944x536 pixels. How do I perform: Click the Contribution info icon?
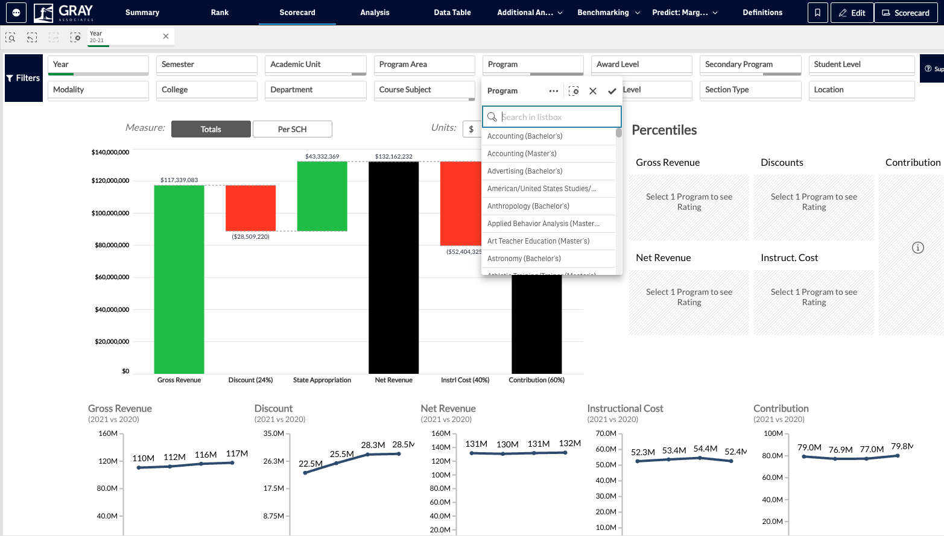coord(918,248)
